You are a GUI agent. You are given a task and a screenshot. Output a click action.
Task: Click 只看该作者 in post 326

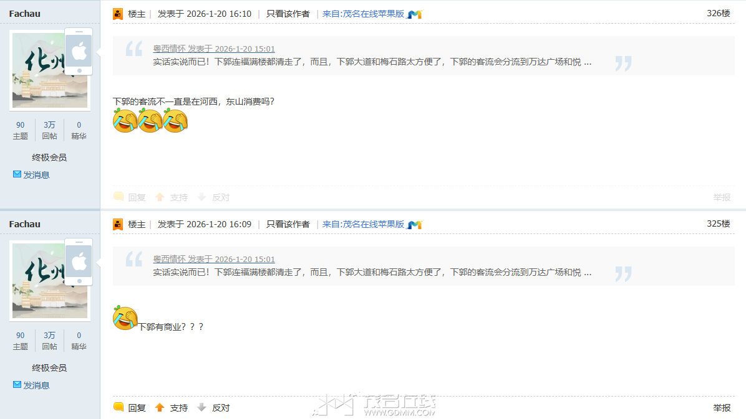pos(288,14)
